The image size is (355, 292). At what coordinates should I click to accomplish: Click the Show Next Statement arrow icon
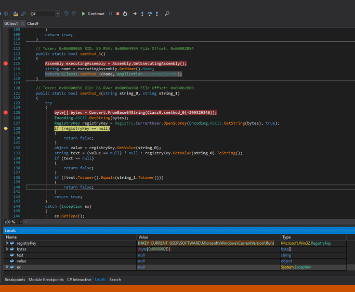[135, 14]
